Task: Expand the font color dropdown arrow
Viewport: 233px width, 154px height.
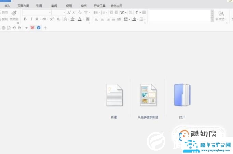Action: 83,19
